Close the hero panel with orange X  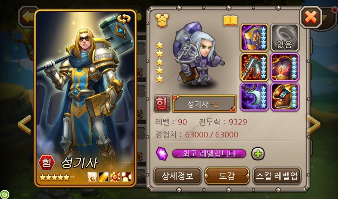pyautogui.click(x=311, y=17)
